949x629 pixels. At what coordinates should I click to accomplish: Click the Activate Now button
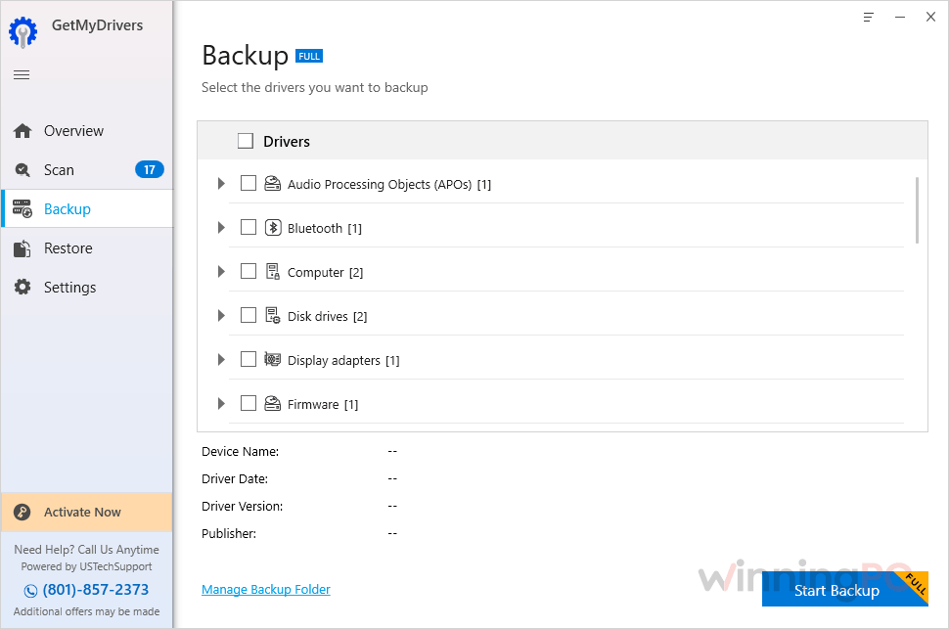pyautogui.click(x=87, y=513)
